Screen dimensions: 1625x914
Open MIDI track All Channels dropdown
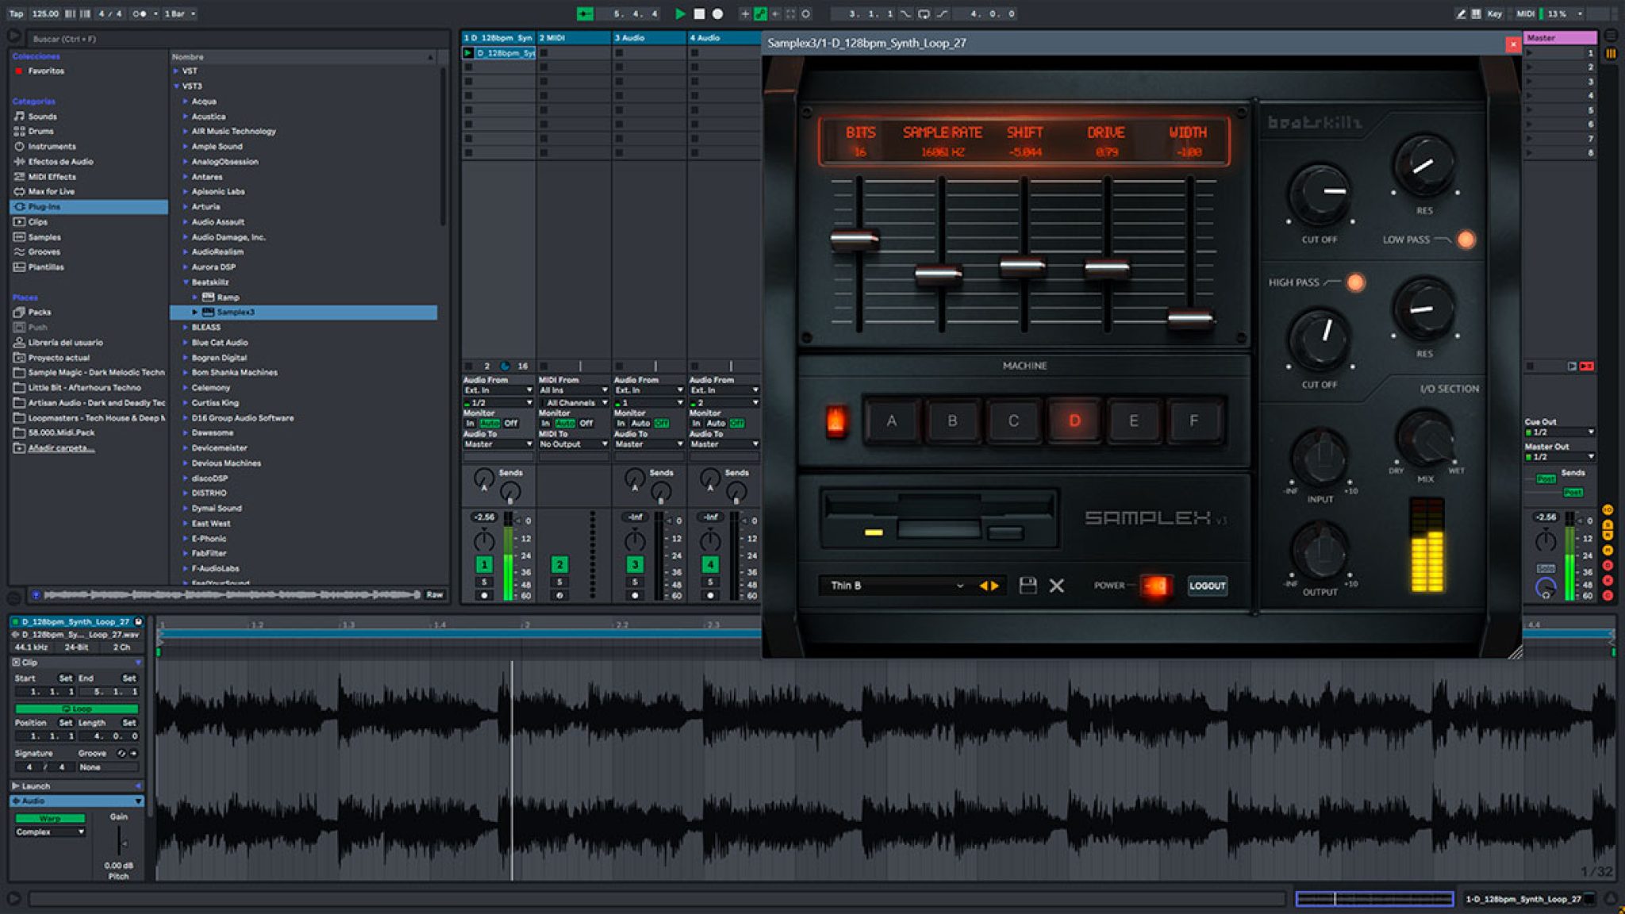pos(573,402)
